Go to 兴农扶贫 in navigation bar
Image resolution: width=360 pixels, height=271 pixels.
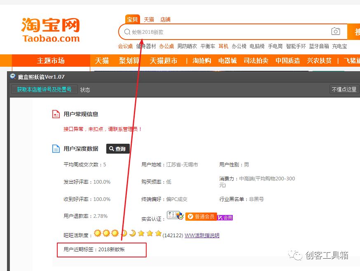319,61
